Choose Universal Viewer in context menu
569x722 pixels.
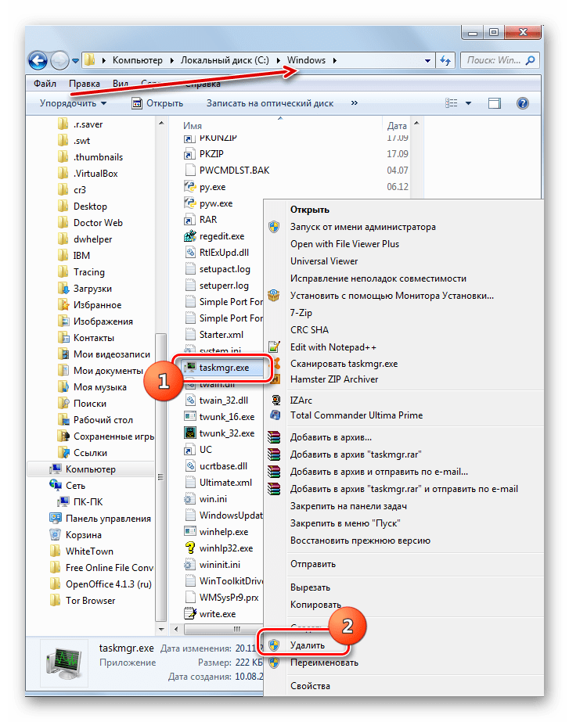coord(324,261)
